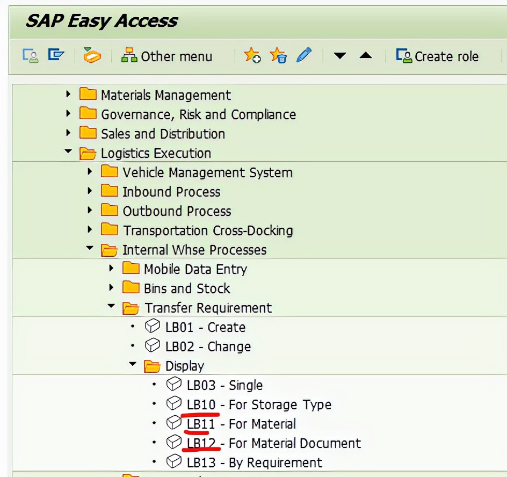Click Mobile Data Entry folder icon
The image size is (507, 477).
click(x=131, y=269)
